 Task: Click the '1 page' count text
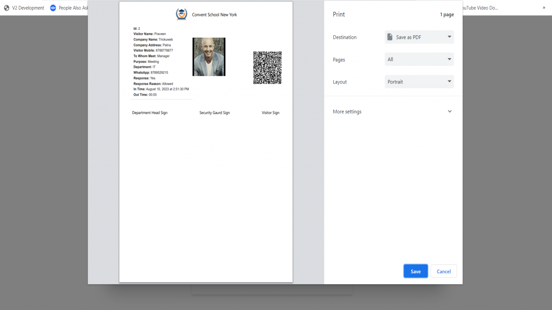(447, 15)
